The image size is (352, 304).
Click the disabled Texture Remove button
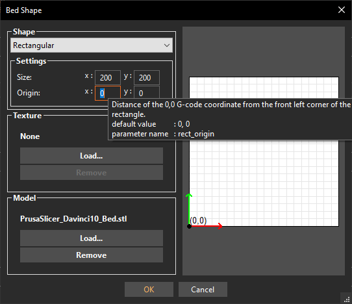(92, 172)
